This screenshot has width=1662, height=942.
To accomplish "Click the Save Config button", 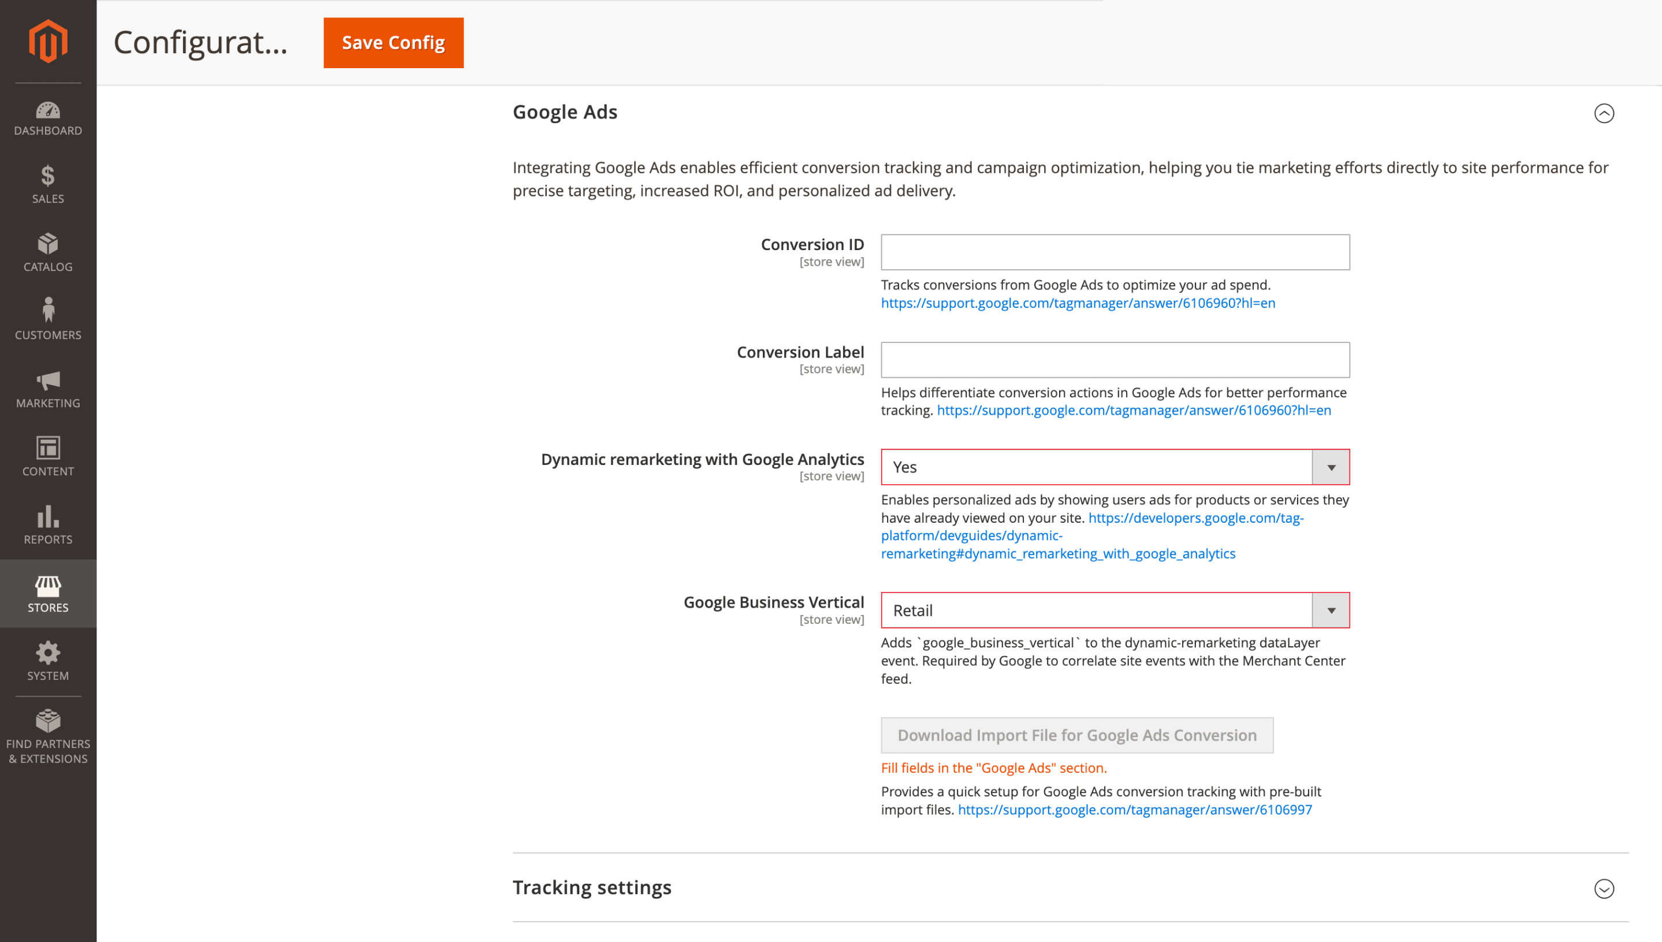I will point(393,43).
